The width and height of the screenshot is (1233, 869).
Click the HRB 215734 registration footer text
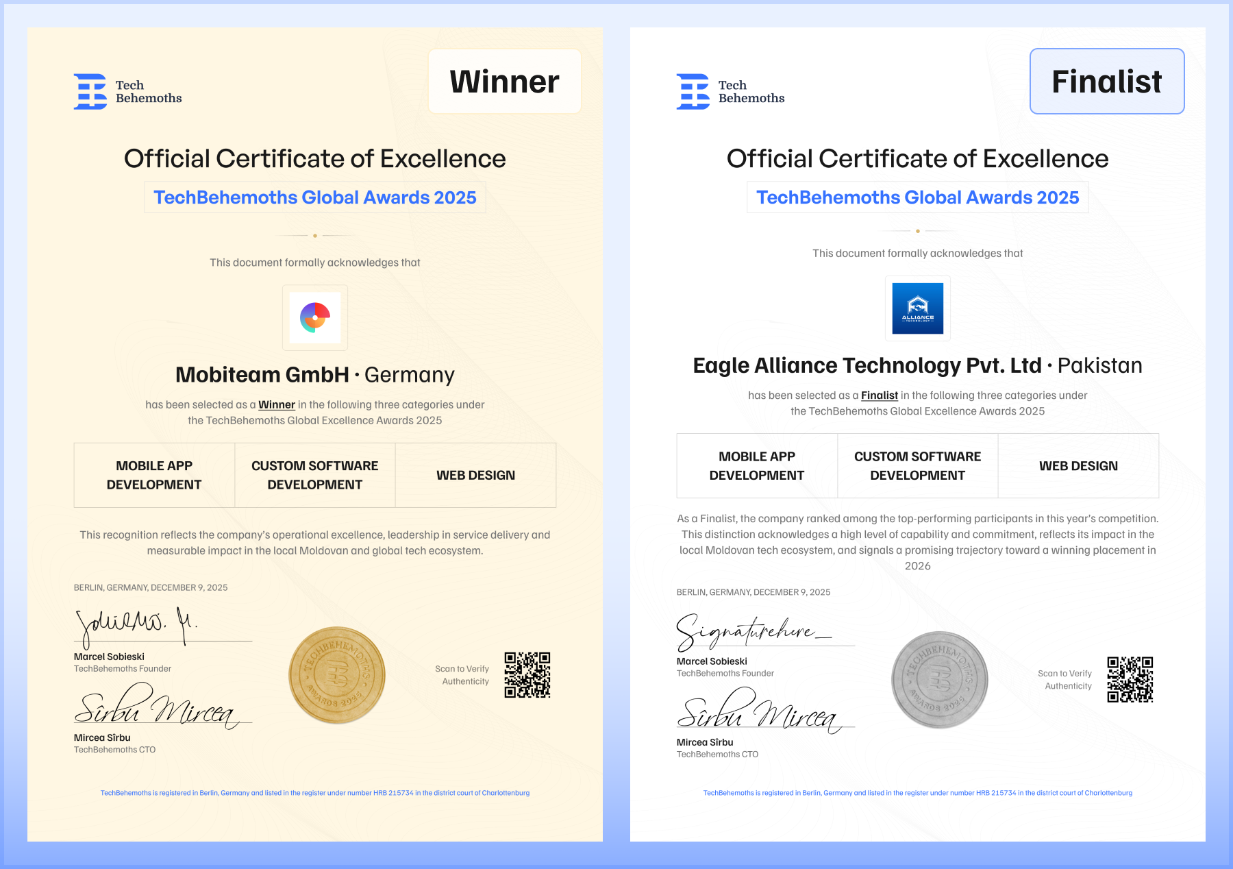click(314, 793)
